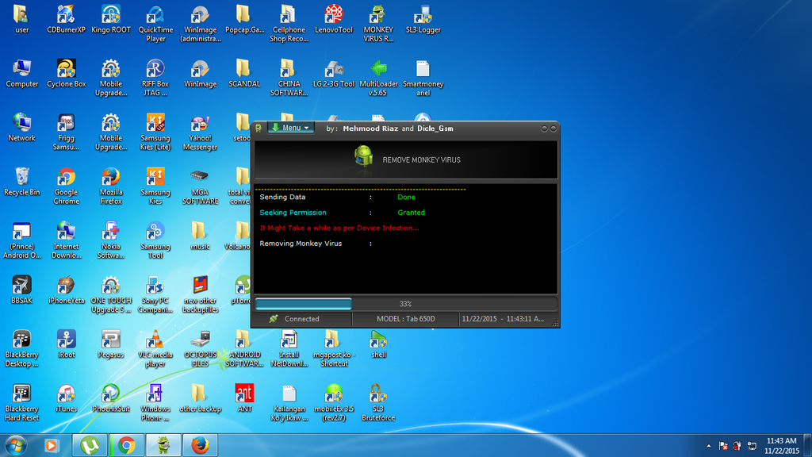
Task: Select the iPhoneYeta desktop icon
Action: (67, 290)
